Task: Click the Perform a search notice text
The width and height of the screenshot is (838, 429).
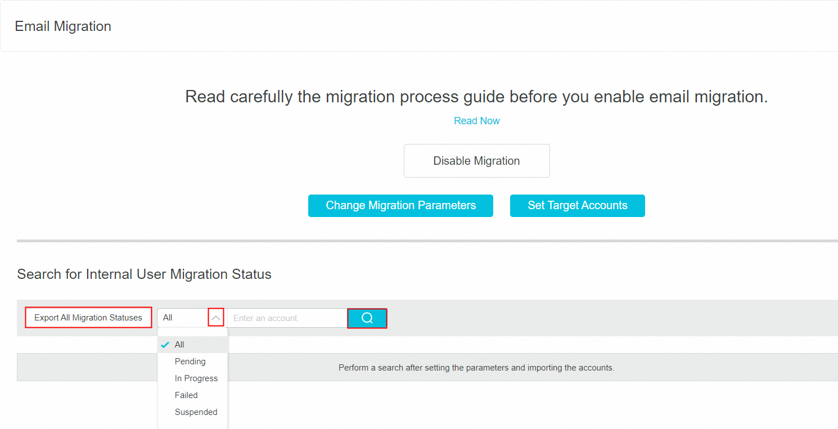Action: [x=476, y=368]
